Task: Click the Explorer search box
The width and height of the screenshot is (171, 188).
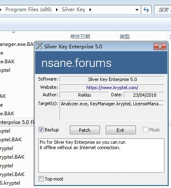Action: tap(163, 10)
